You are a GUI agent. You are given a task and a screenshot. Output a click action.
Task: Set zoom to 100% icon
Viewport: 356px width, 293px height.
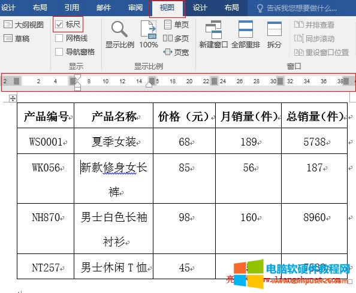(x=149, y=35)
